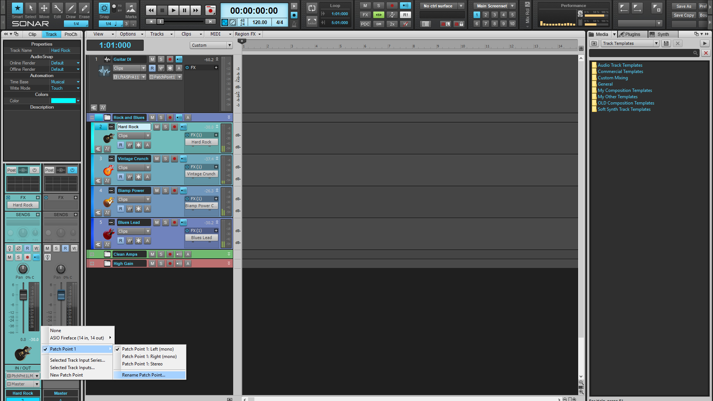The image size is (713, 401).
Task: Click the Save As button
Action: [684, 6]
